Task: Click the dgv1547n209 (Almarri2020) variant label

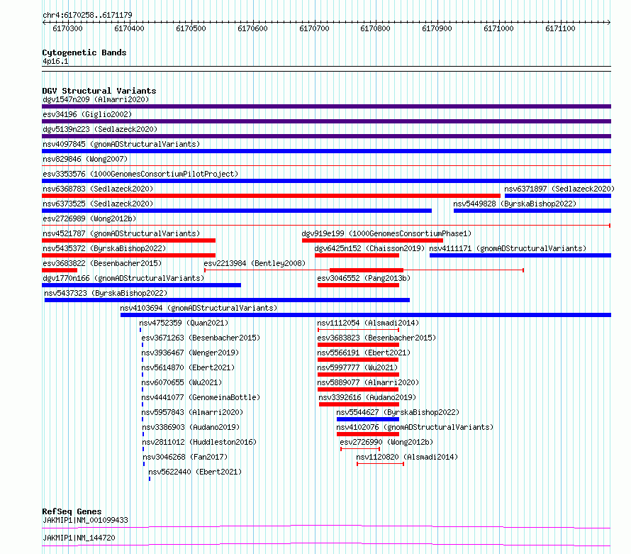Action: 96,99
